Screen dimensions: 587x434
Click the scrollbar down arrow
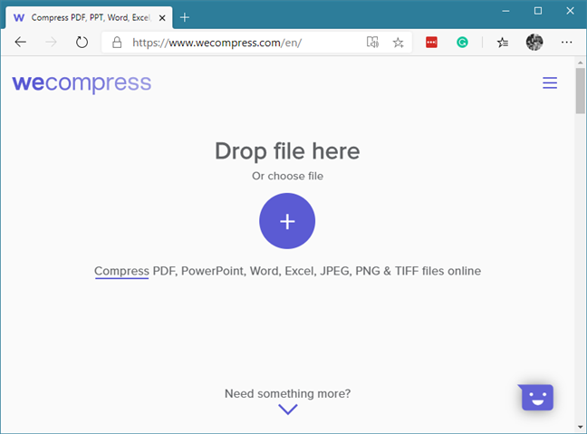(x=581, y=427)
